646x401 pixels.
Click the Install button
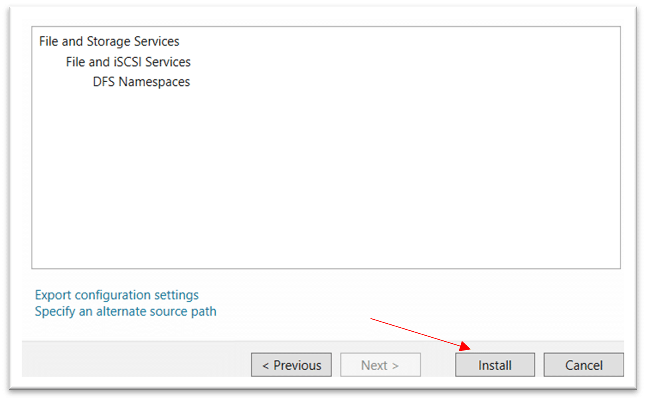click(x=495, y=365)
